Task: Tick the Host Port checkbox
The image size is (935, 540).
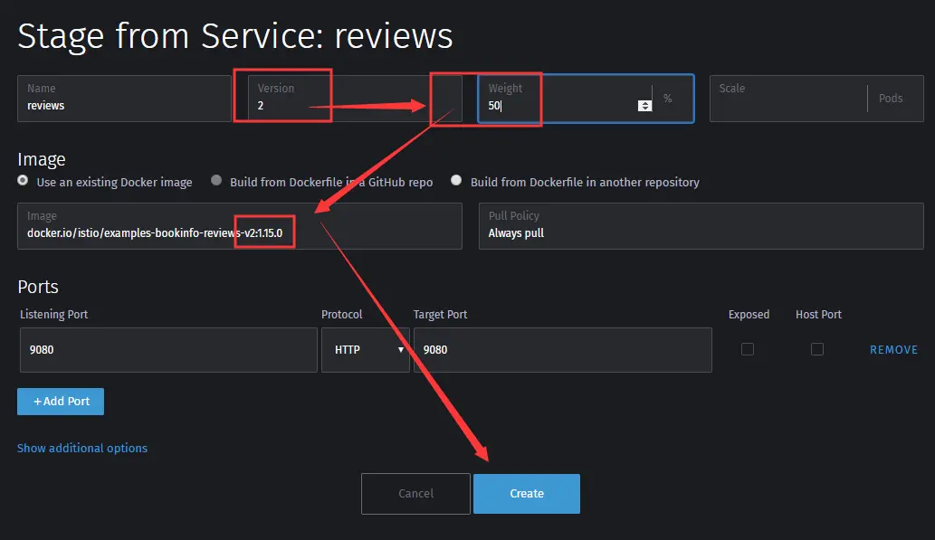Action: coord(817,349)
